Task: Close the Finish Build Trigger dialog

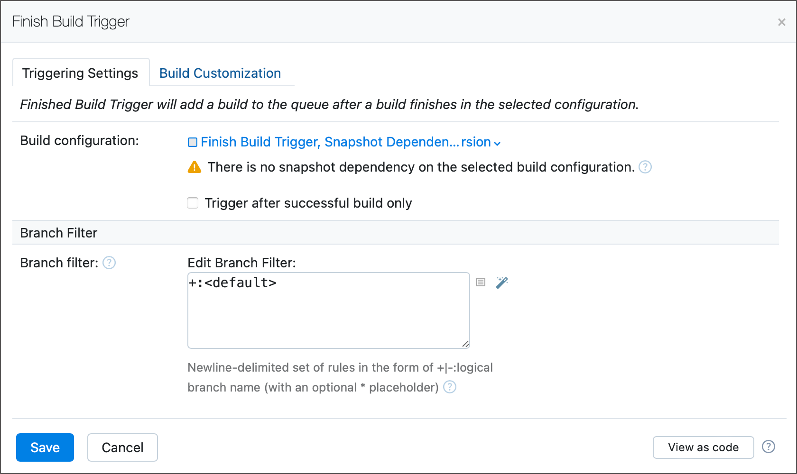Action: 782,22
